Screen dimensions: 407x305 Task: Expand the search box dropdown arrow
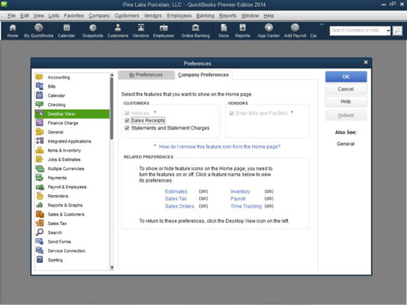388,30
